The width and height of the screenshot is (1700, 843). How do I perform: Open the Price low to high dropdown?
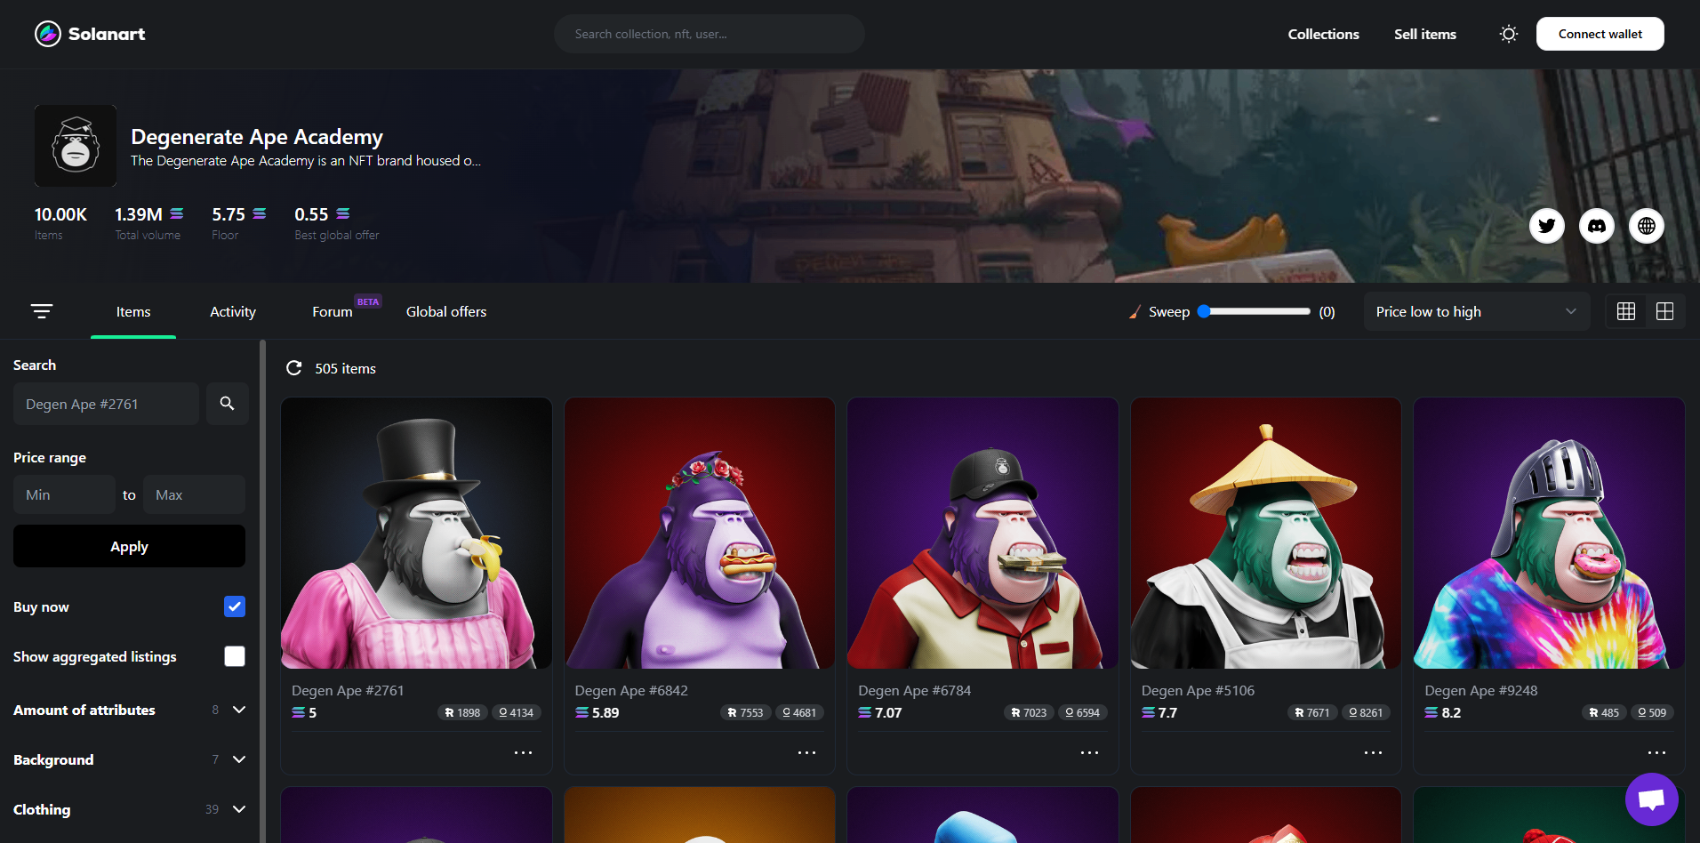(x=1475, y=311)
